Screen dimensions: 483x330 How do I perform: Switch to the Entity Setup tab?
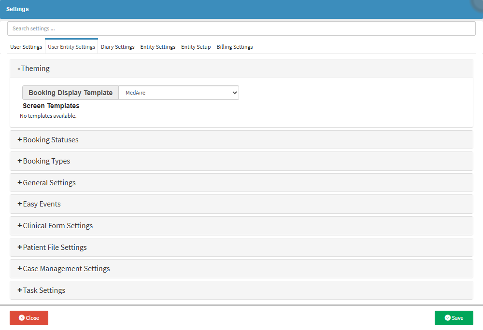[x=196, y=47]
